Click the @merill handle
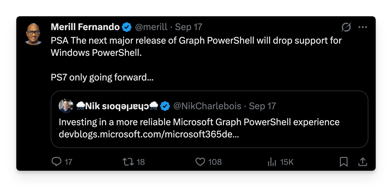Viewport: 392px width, 187px height. coord(151,27)
